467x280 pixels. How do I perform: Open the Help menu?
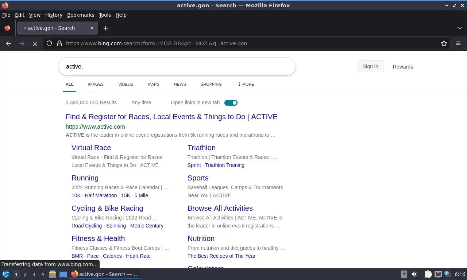121,15
